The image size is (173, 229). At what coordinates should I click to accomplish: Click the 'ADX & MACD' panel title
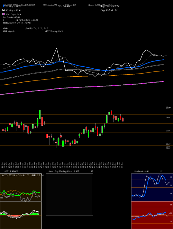[x=11, y=171]
